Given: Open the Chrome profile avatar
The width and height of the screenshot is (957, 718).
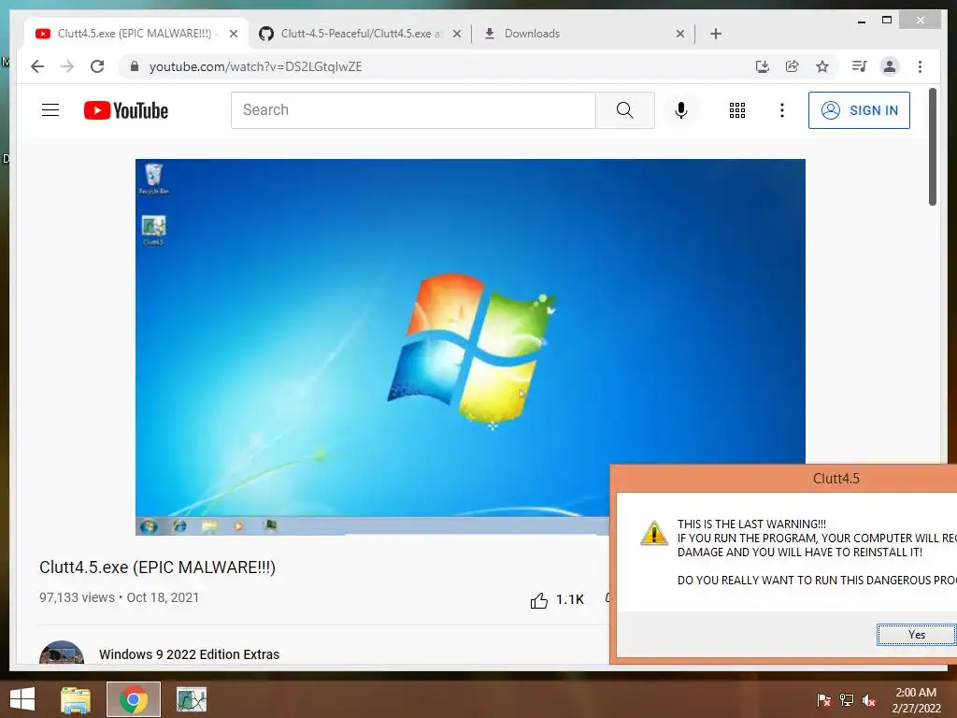Looking at the screenshot, I should coord(890,66).
